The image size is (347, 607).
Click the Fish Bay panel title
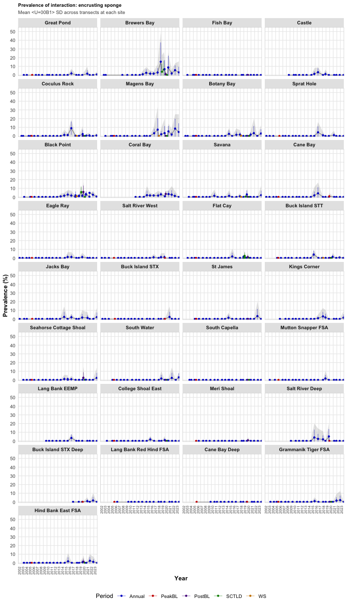[x=222, y=23]
